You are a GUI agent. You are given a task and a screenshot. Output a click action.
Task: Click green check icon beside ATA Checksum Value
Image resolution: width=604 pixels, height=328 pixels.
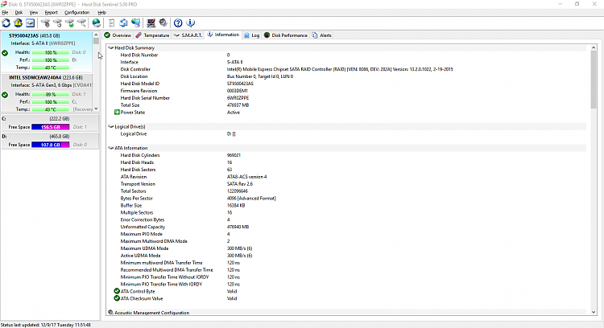(x=117, y=298)
